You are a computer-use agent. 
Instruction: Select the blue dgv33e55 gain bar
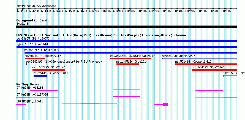(x=127, y=41)
